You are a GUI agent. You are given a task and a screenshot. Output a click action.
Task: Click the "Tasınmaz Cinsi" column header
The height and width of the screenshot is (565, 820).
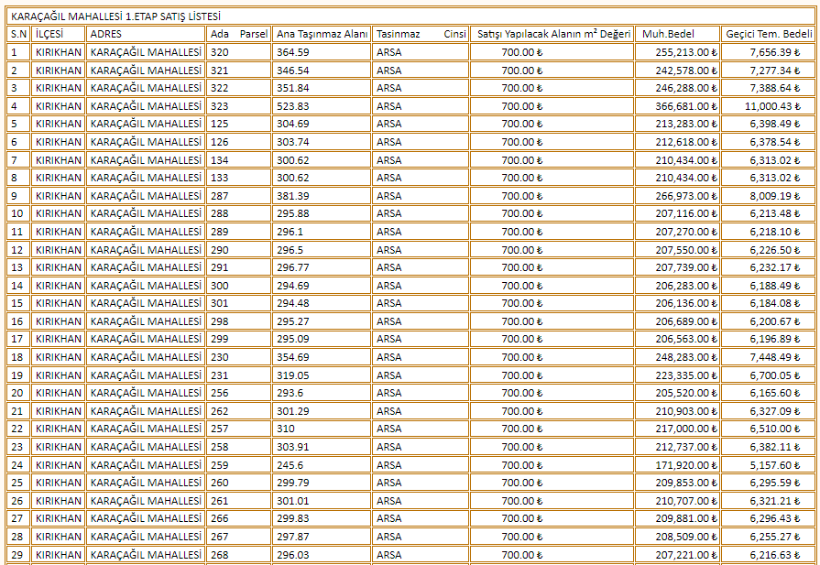click(x=421, y=34)
